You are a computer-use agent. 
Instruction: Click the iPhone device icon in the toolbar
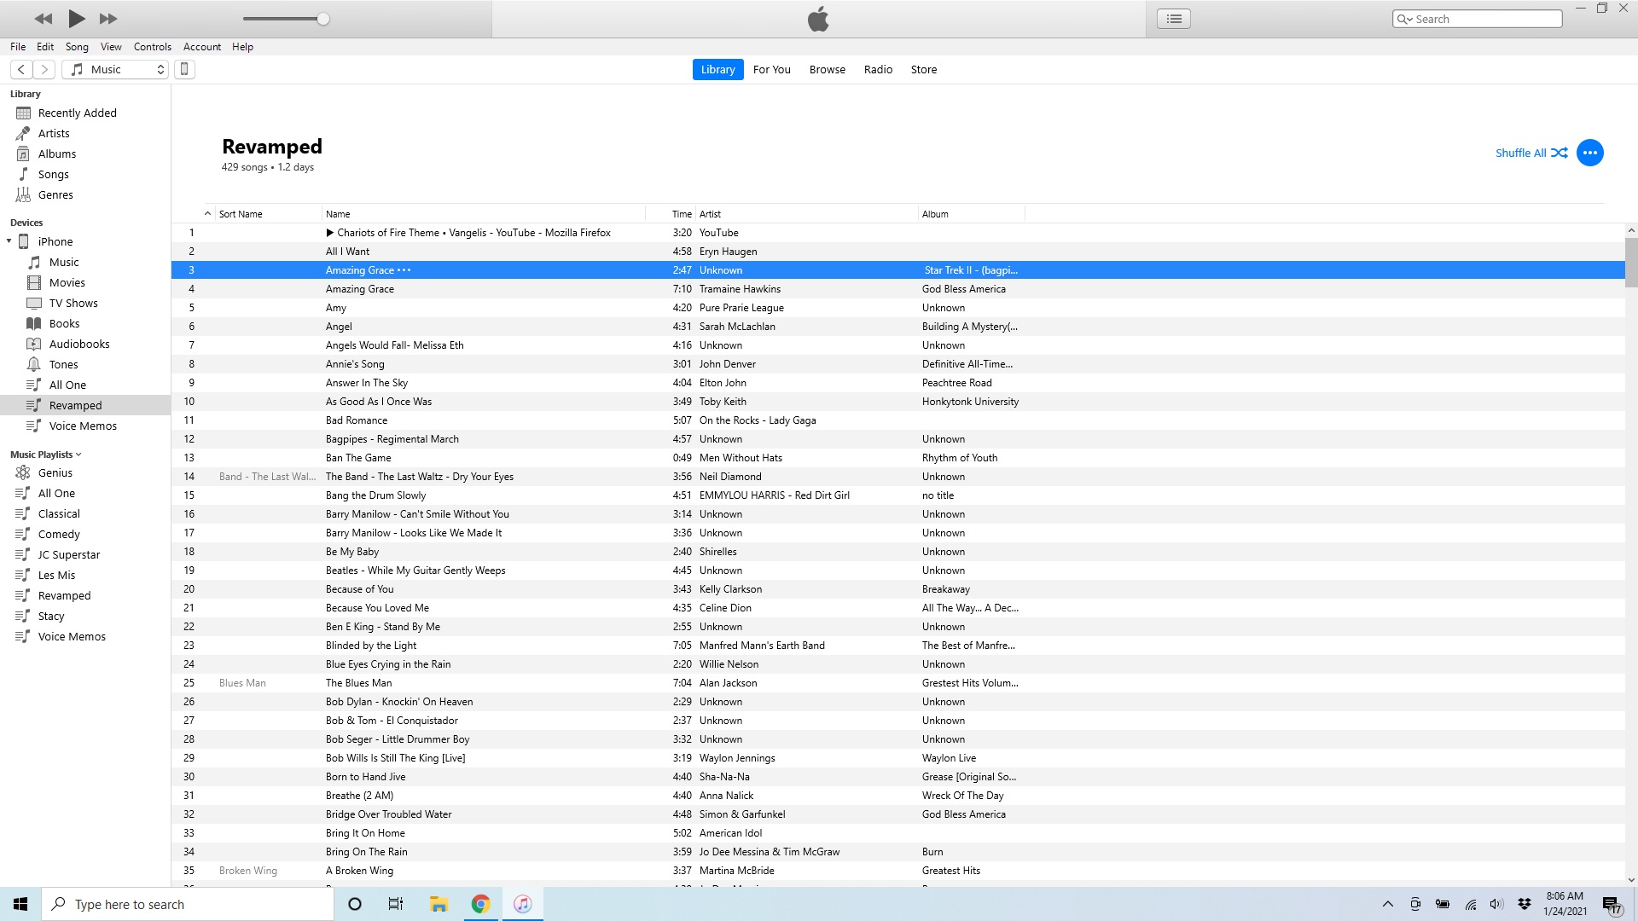(184, 69)
